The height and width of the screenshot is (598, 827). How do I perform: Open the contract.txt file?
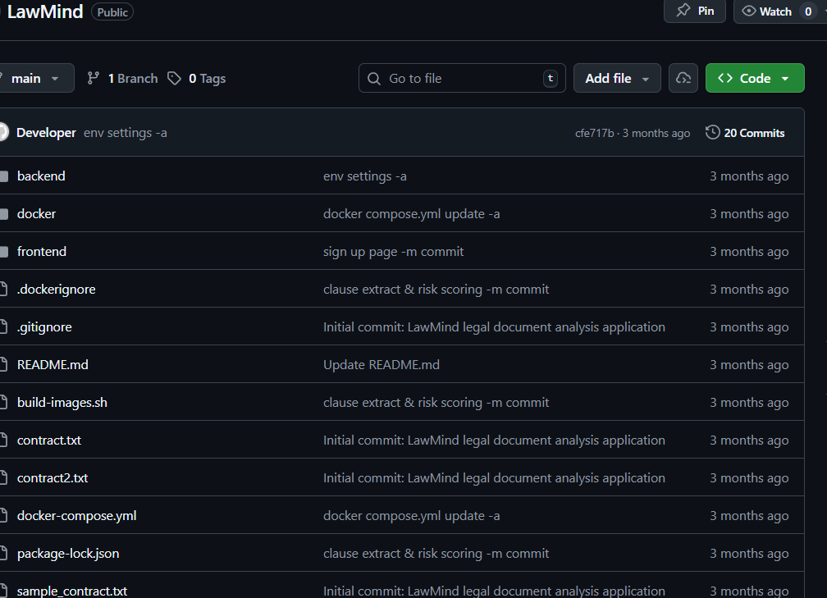coord(49,440)
